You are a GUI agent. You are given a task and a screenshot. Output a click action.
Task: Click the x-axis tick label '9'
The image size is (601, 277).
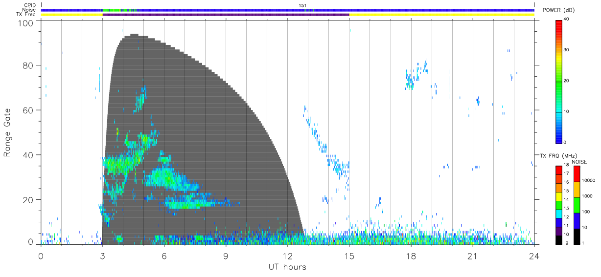(x=226, y=256)
